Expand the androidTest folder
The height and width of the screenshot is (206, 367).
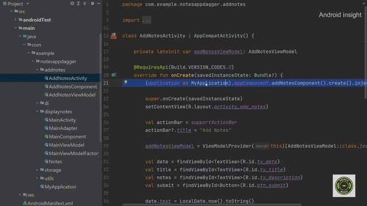click(x=15, y=19)
